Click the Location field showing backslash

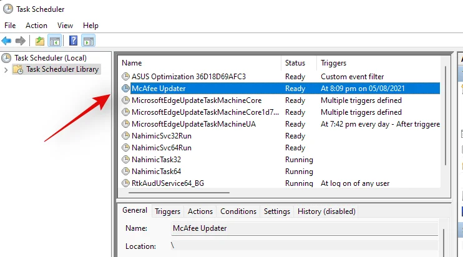point(305,246)
